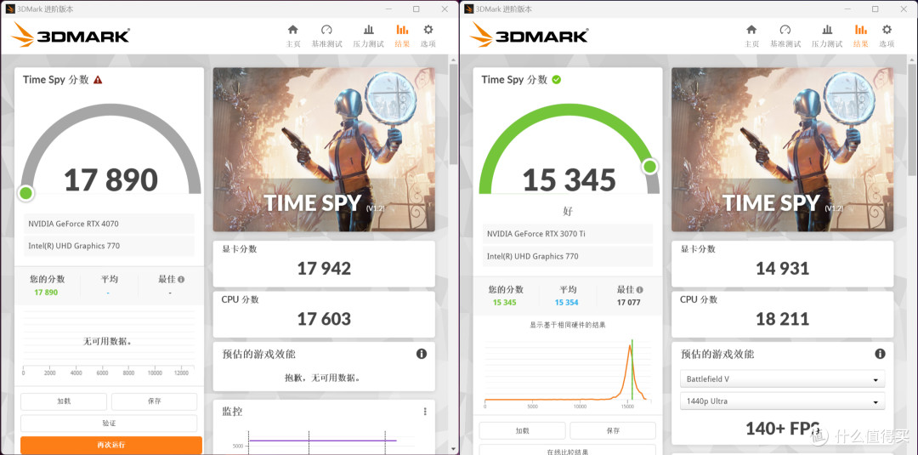Click your score value 15 345 in green
This screenshot has width=918, height=455.
point(504,303)
